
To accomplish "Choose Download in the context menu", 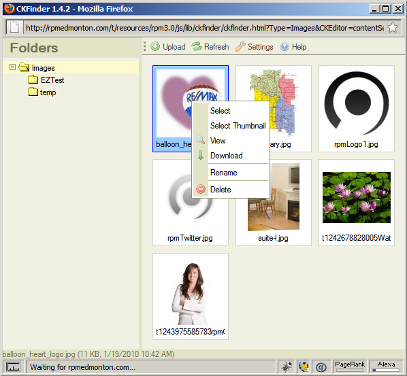I will (x=227, y=156).
